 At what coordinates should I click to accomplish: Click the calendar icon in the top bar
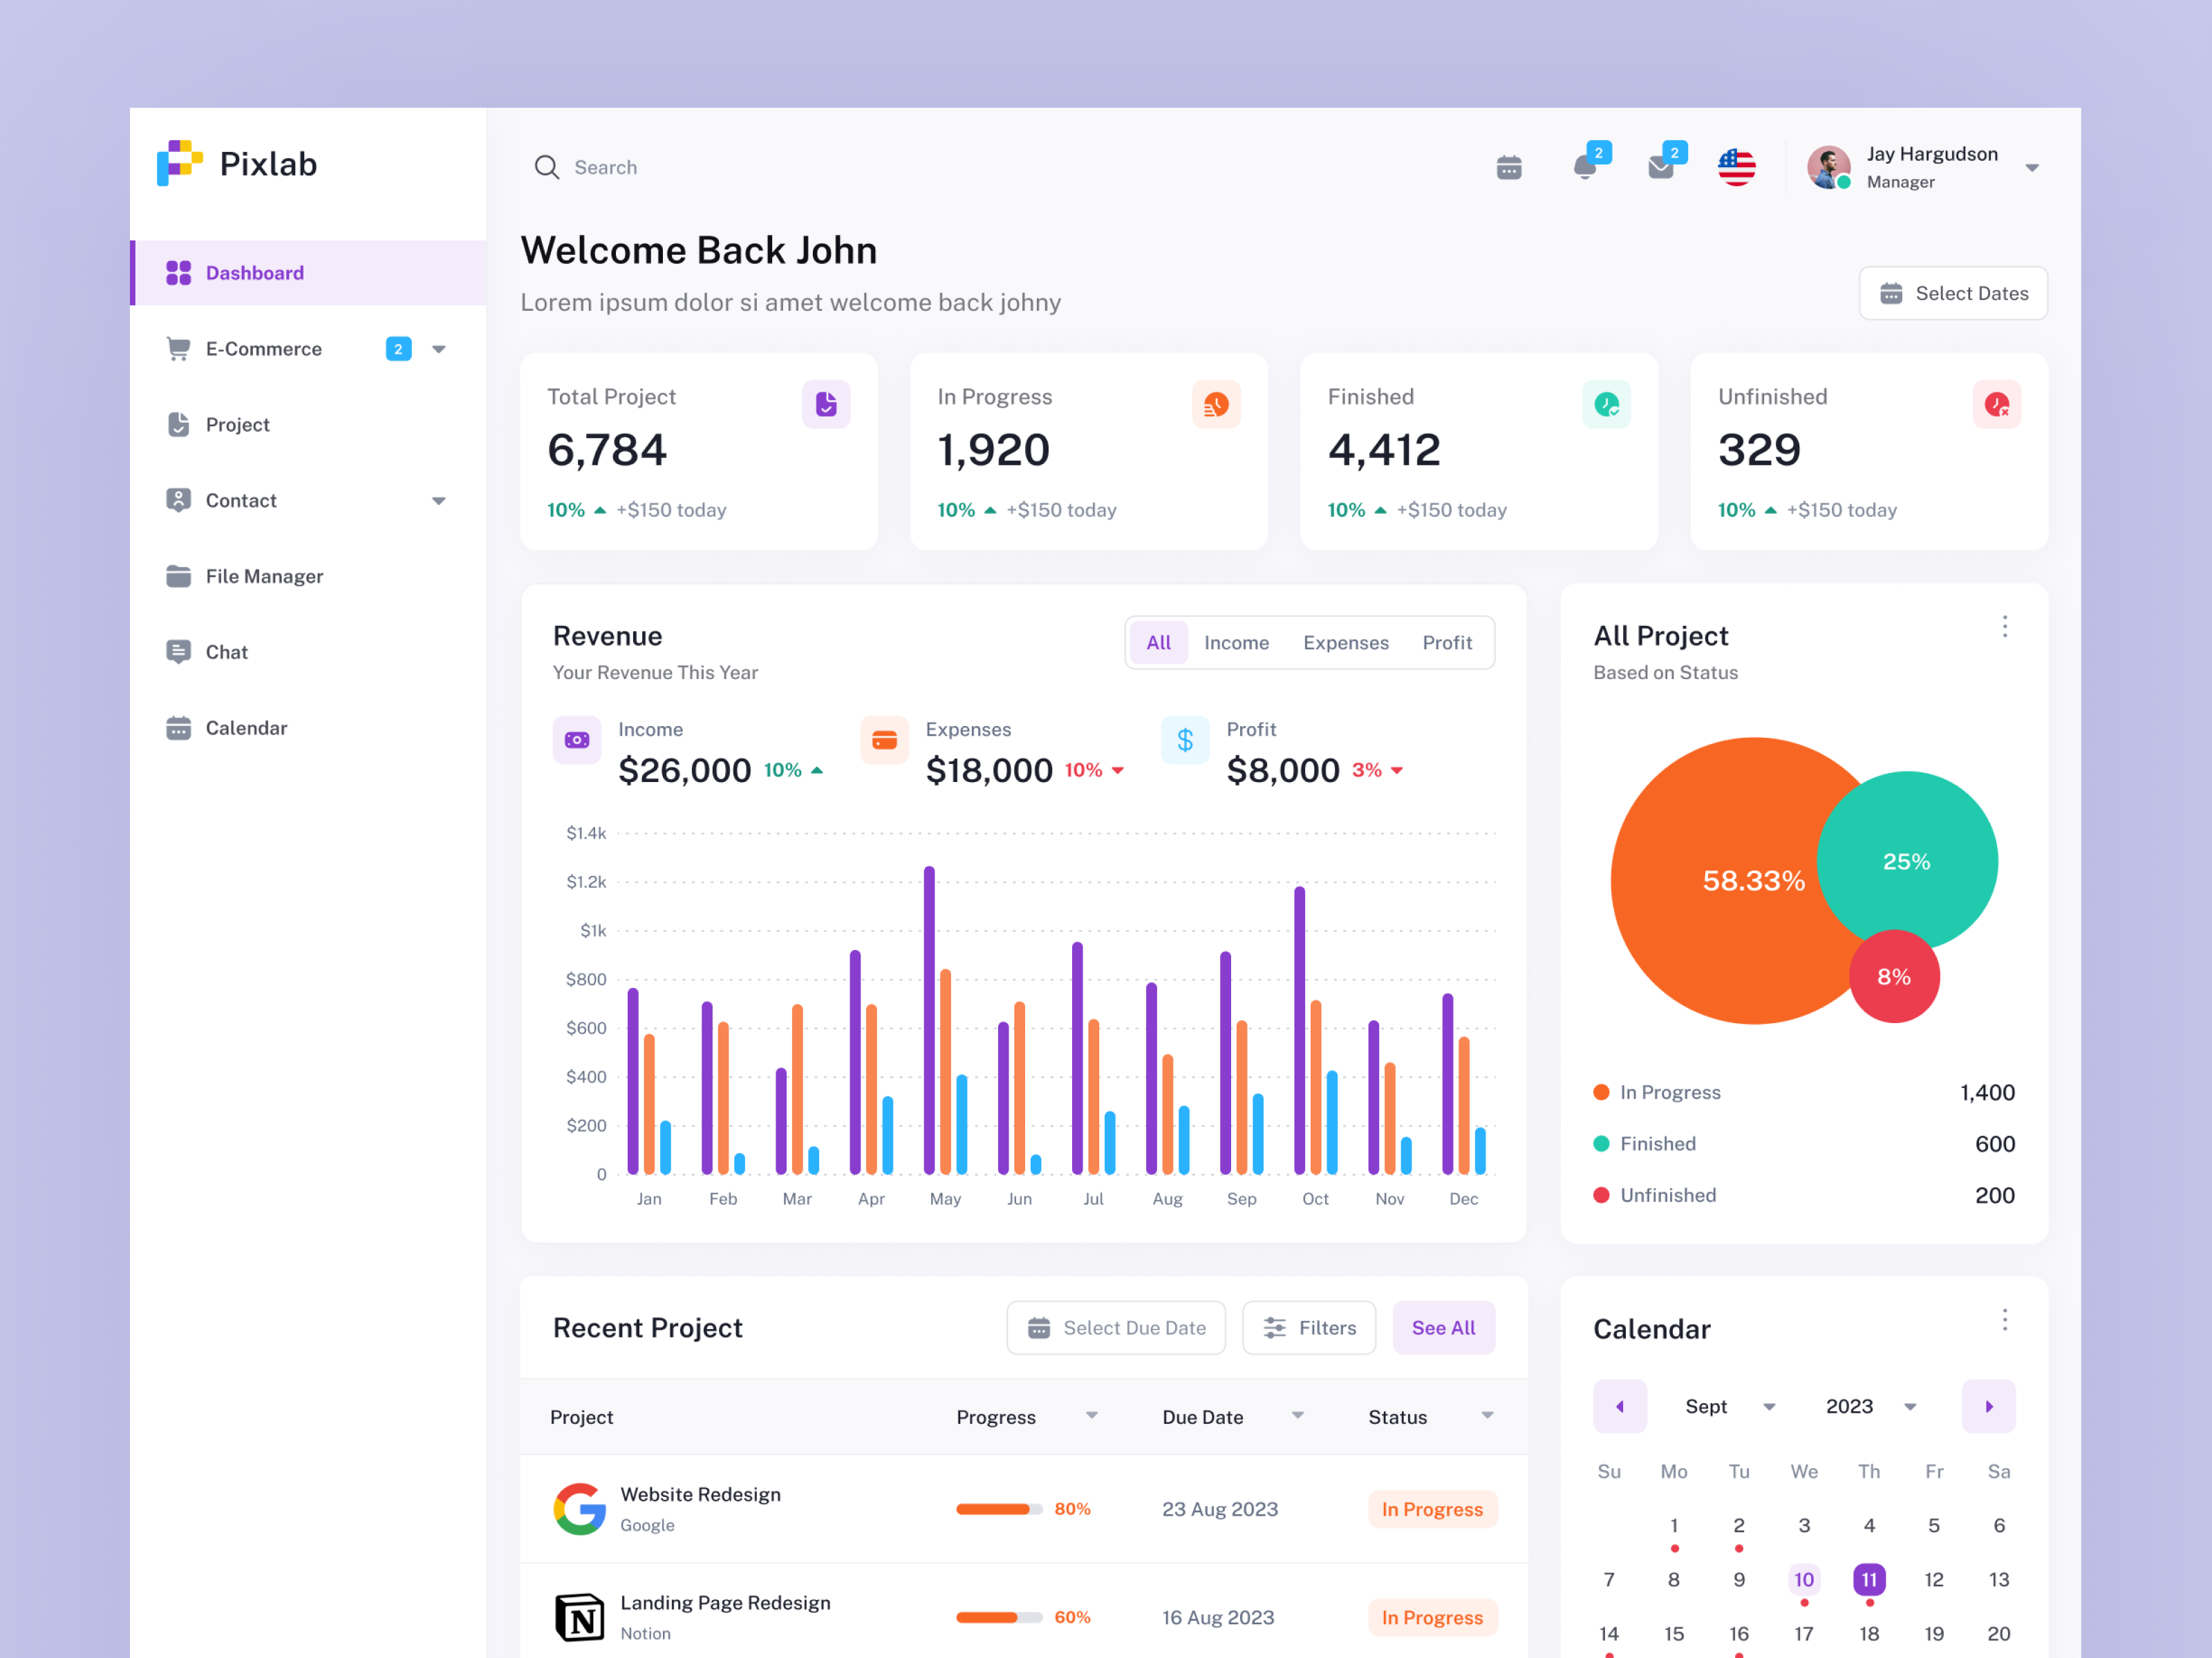point(1509,167)
